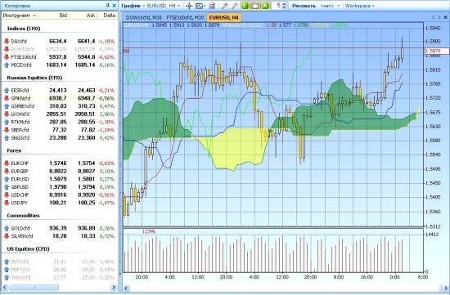This screenshot has height=295, width=450.
Task: Select the Indices (CFD) group header
Action: [24, 29]
